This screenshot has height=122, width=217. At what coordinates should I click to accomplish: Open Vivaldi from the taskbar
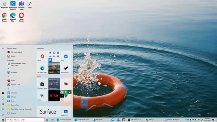click(x=124, y=120)
